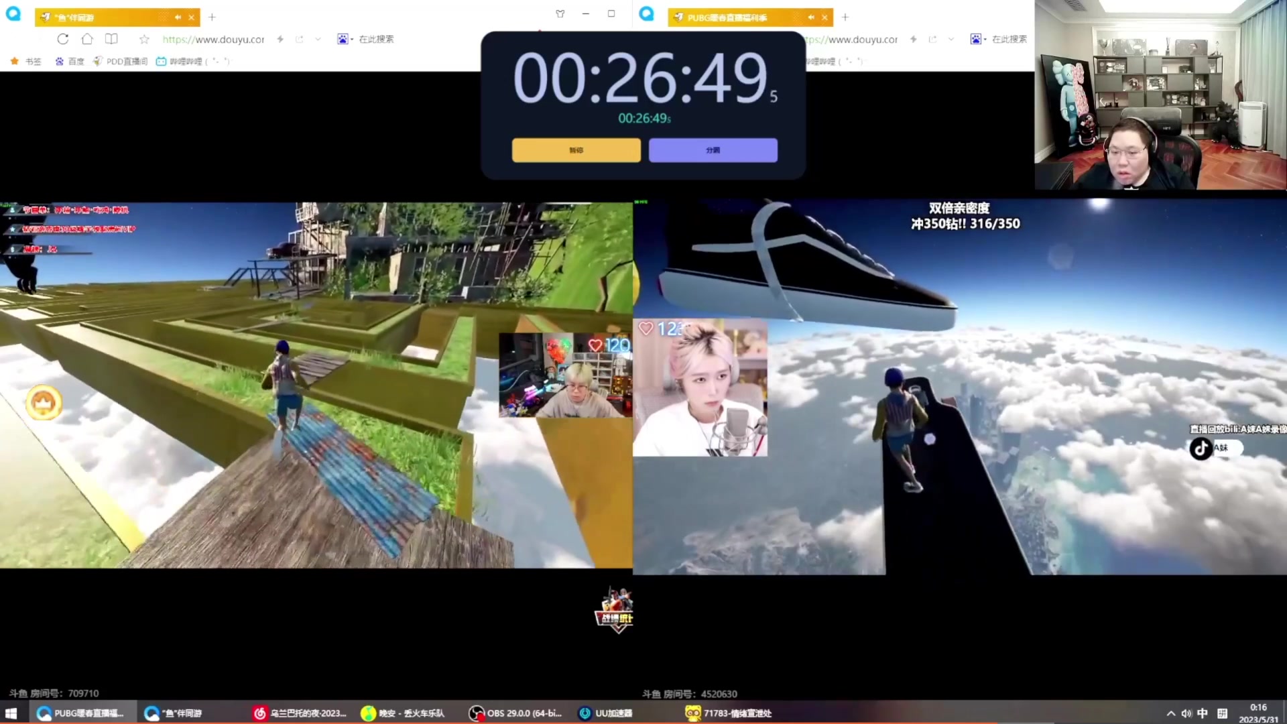
Task: Reload the page in left browser
Action: (x=63, y=39)
